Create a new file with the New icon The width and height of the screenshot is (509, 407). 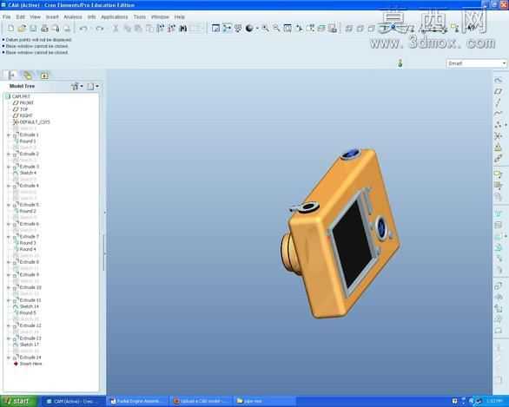click(10, 29)
